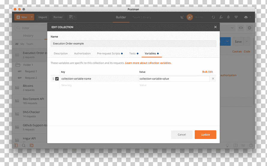Click the wrench settings icon in header
267x166 pixels.
click(221, 17)
